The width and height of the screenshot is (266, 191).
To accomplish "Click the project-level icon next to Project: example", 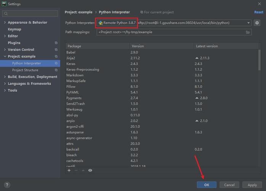I will click(x=56, y=56).
